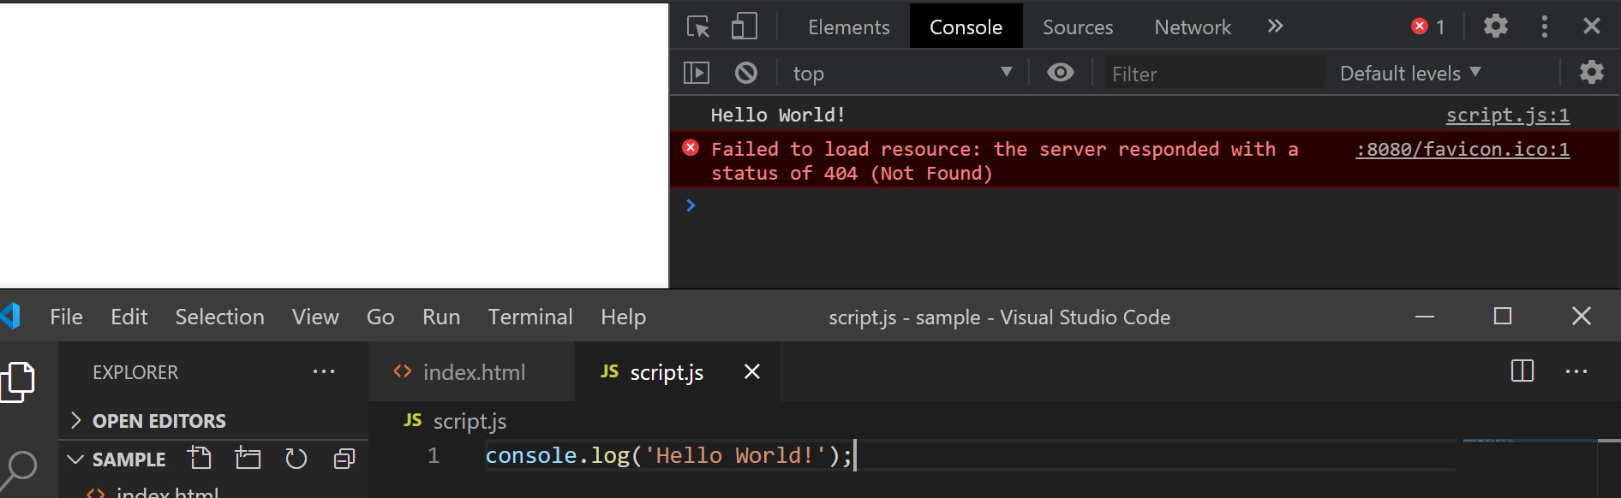Screen dimensions: 1621x498
Task: Open the Default levels dropdown
Action: 1409,74
